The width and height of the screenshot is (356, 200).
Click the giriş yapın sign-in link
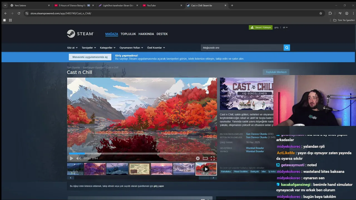click(159, 186)
